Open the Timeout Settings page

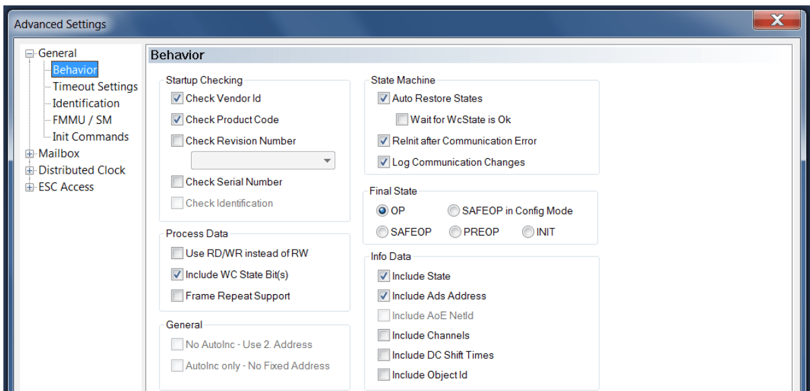point(95,87)
